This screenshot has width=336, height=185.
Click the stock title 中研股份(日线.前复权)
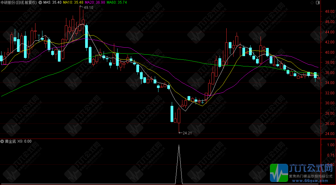coord(19,2)
